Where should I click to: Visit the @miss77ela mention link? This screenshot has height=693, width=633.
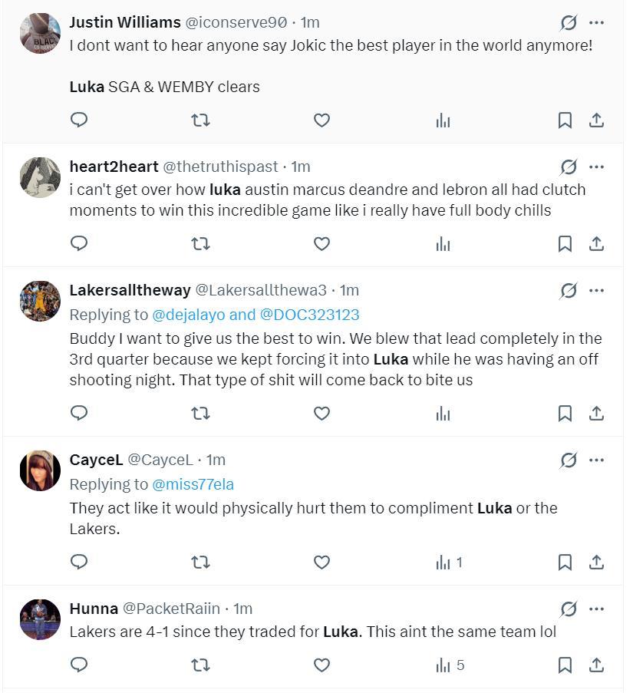click(x=193, y=484)
